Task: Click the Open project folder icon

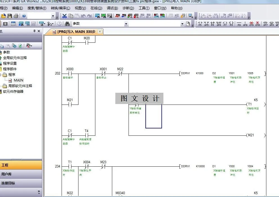Action: [x=3, y=16]
